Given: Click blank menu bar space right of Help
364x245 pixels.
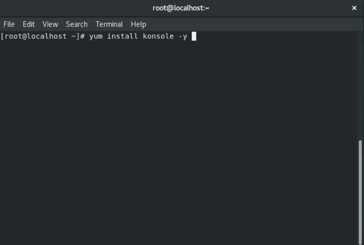Looking at the screenshot, I should [243, 24].
